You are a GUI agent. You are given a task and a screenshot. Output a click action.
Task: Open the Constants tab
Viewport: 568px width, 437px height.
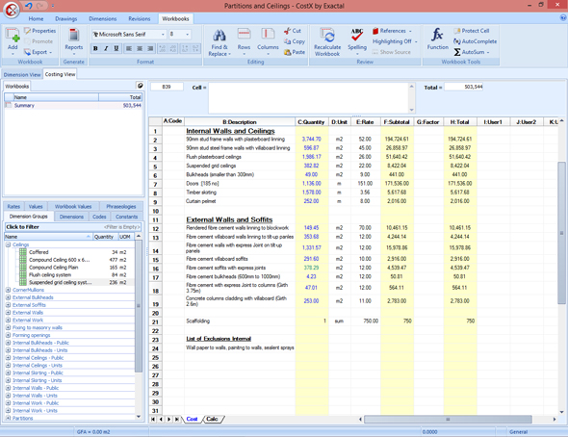127,217
